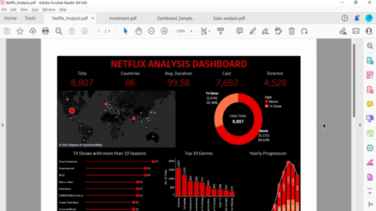376x211 pixels.
Task: Add the file to starred favorites
Action: 19,31
